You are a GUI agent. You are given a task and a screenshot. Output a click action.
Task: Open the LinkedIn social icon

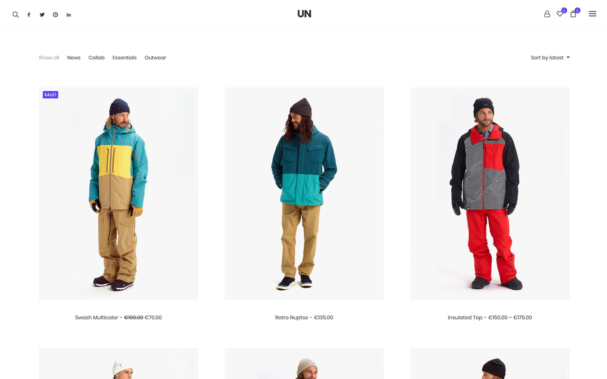point(69,15)
